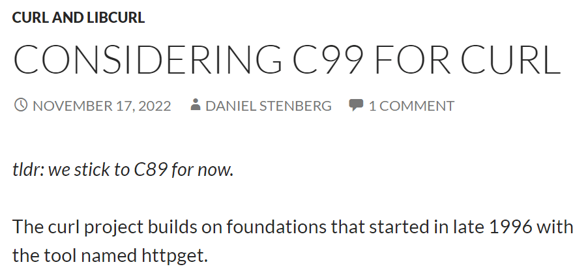The image size is (588, 273).
Task: Click the clock icon beside the date
Action: click(x=20, y=106)
